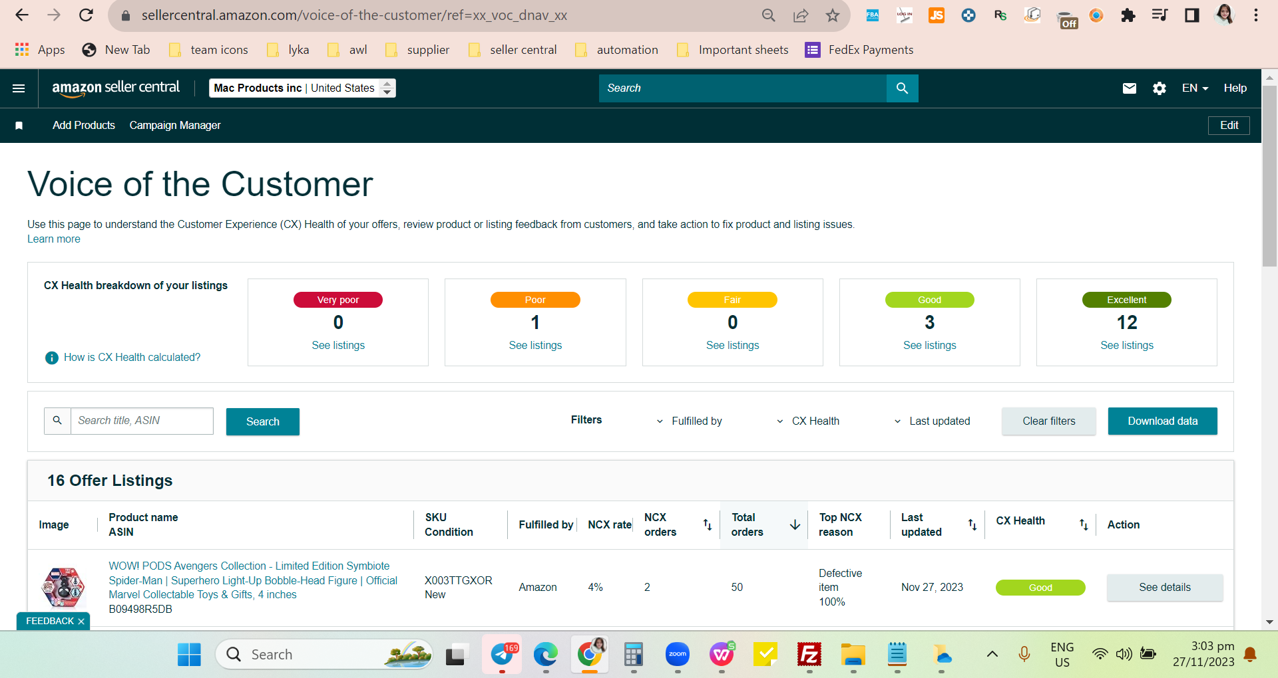Click the Spider-Man product thumbnail
The width and height of the screenshot is (1278, 678).
63,588
